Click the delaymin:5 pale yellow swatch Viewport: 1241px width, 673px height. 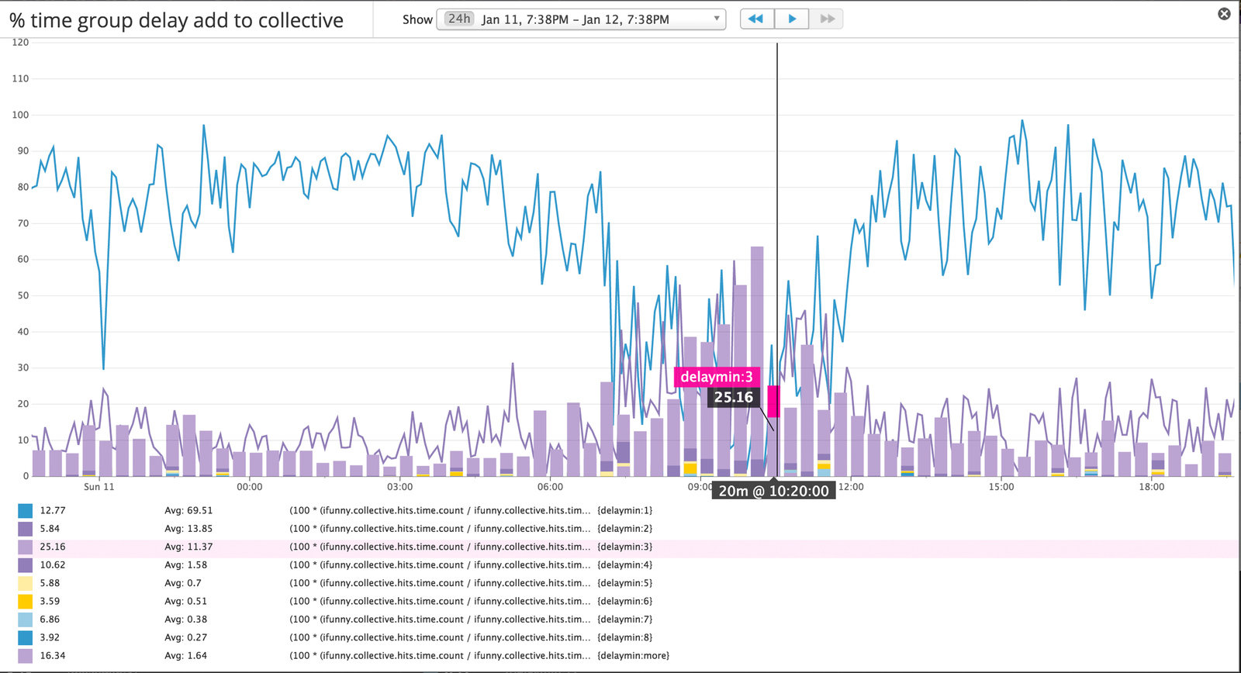(x=26, y=583)
